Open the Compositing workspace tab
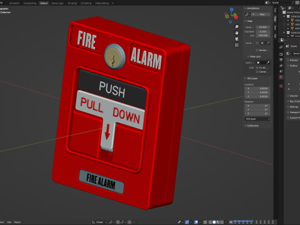 pyautogui.click(x=30, y=3)
